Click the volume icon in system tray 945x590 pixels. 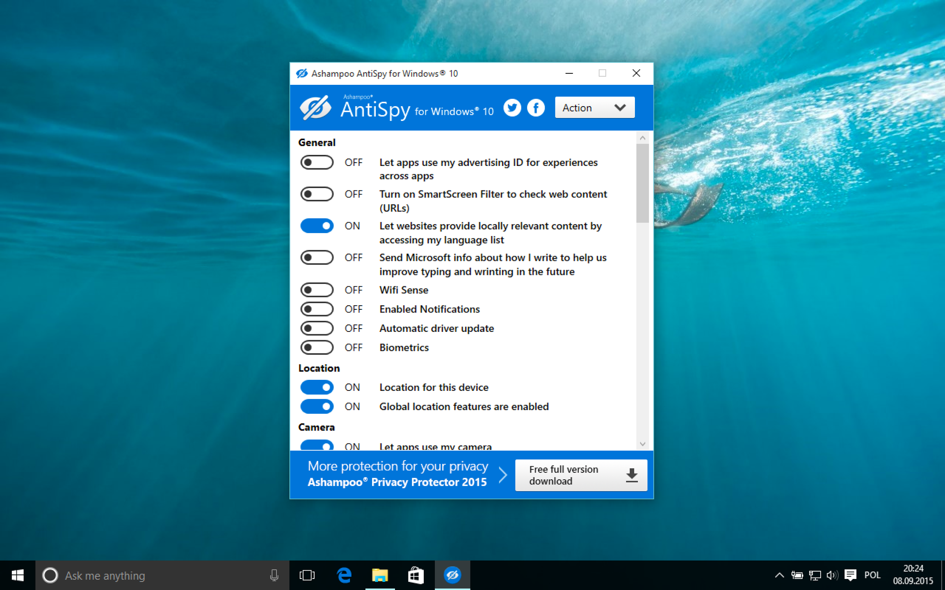tap(832, 575)
